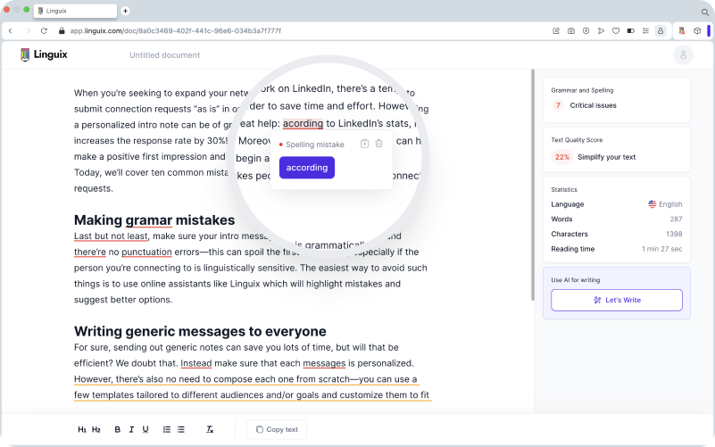Screen dimensions: 715x447
Task: Apply Heading 2 formatting
Action: click(x=96, y=429)
